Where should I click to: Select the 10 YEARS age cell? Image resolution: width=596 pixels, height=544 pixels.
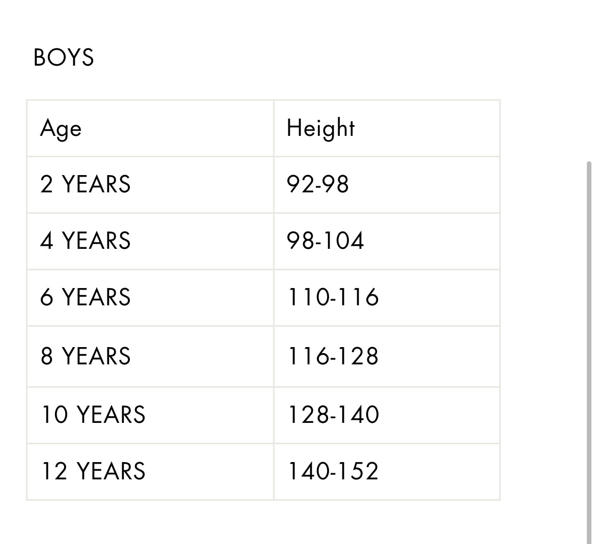(93, 415)
